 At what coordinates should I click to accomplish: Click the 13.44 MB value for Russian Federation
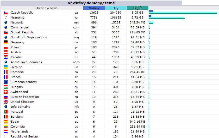tap(137, 97)
